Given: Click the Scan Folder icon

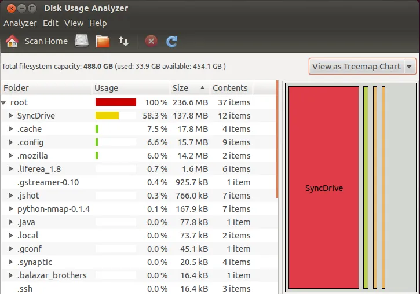Looking at the screenshot, I should 103,41.
